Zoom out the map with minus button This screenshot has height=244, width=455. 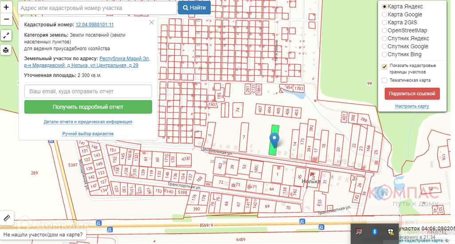tap(6, 19)
